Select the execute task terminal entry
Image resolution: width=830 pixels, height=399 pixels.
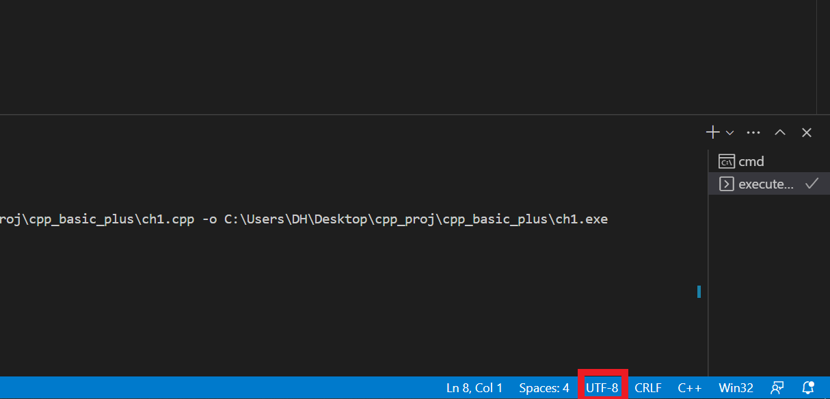(x=769, y=184)
